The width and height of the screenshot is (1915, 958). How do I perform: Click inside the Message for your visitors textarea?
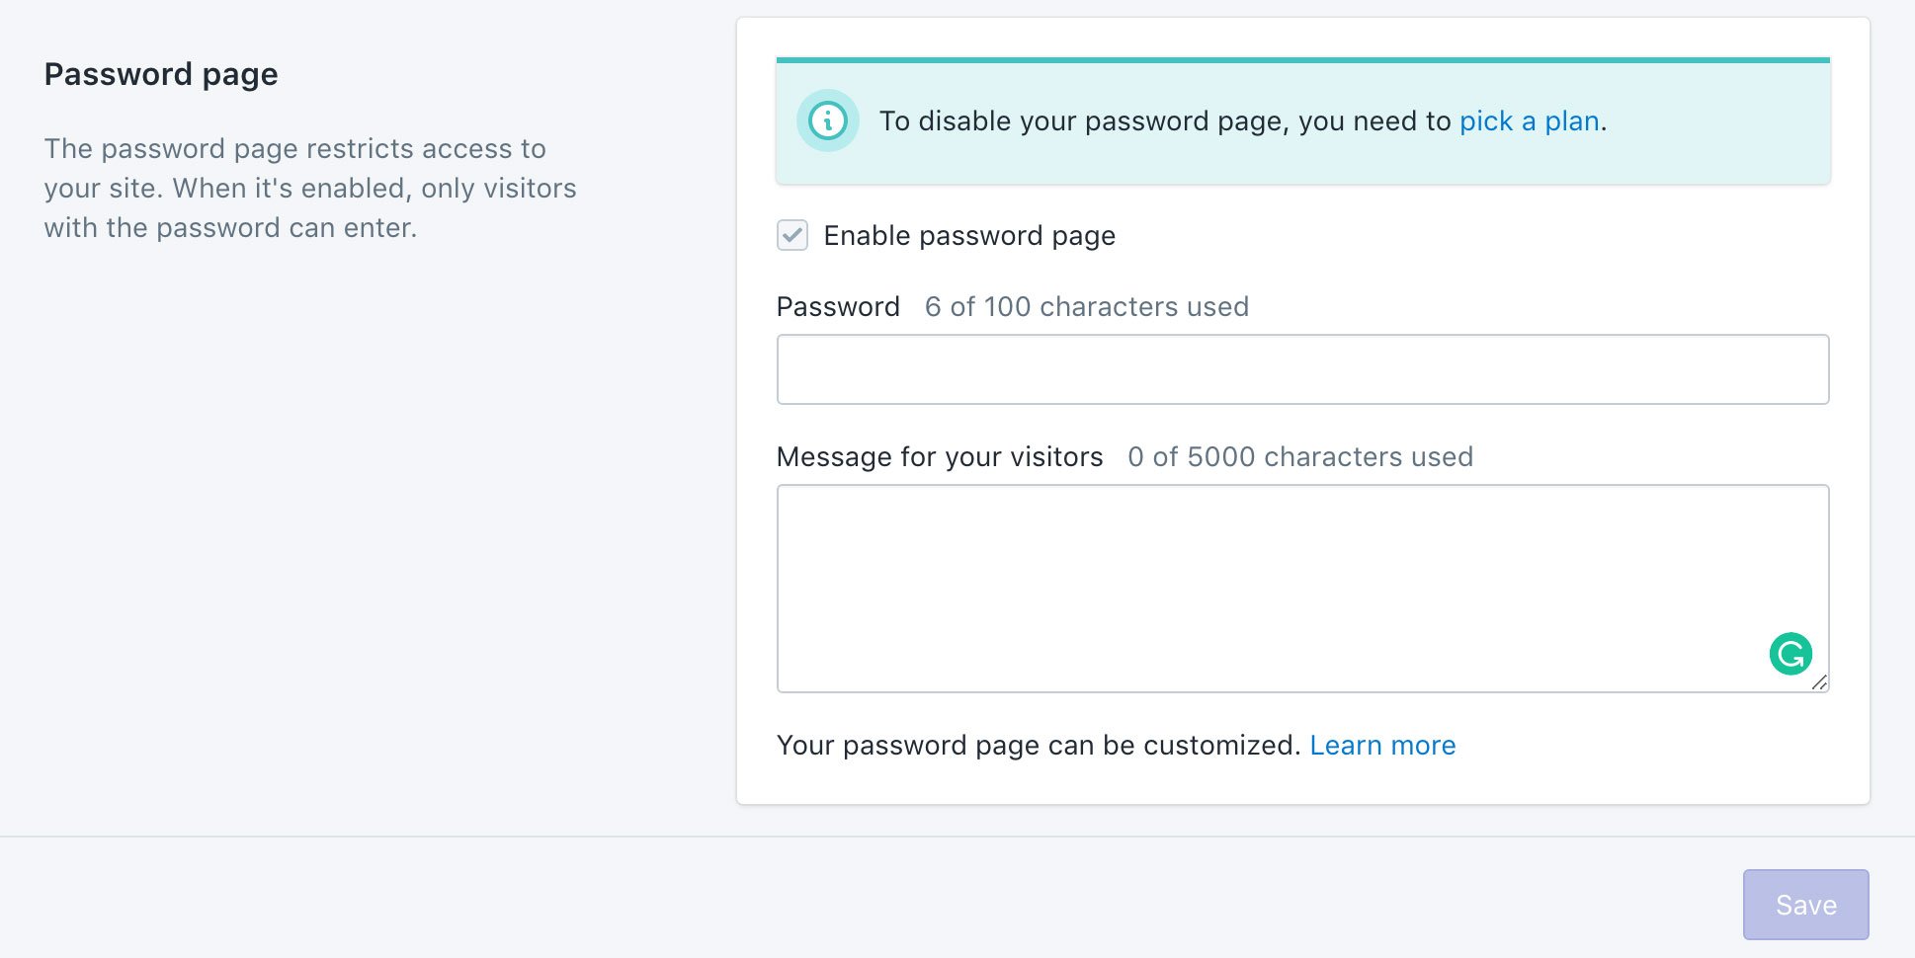coord(1302,589)
